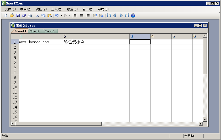
Task: Undo the last action
Action: click(x=57, y=15)
